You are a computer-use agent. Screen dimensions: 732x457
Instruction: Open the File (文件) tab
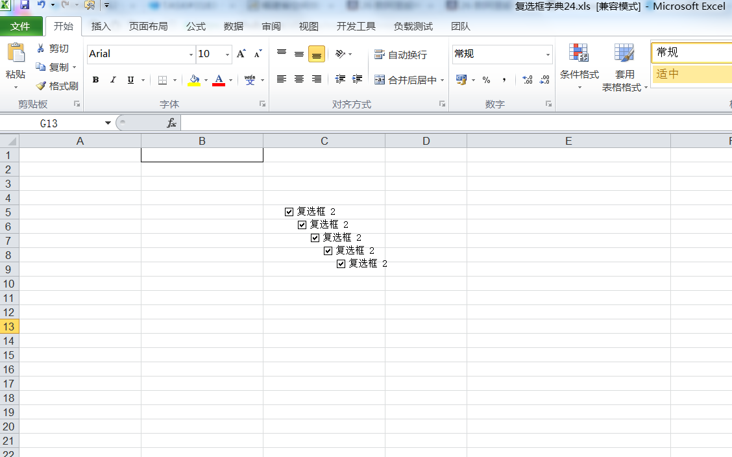click(x=21, y=27)
